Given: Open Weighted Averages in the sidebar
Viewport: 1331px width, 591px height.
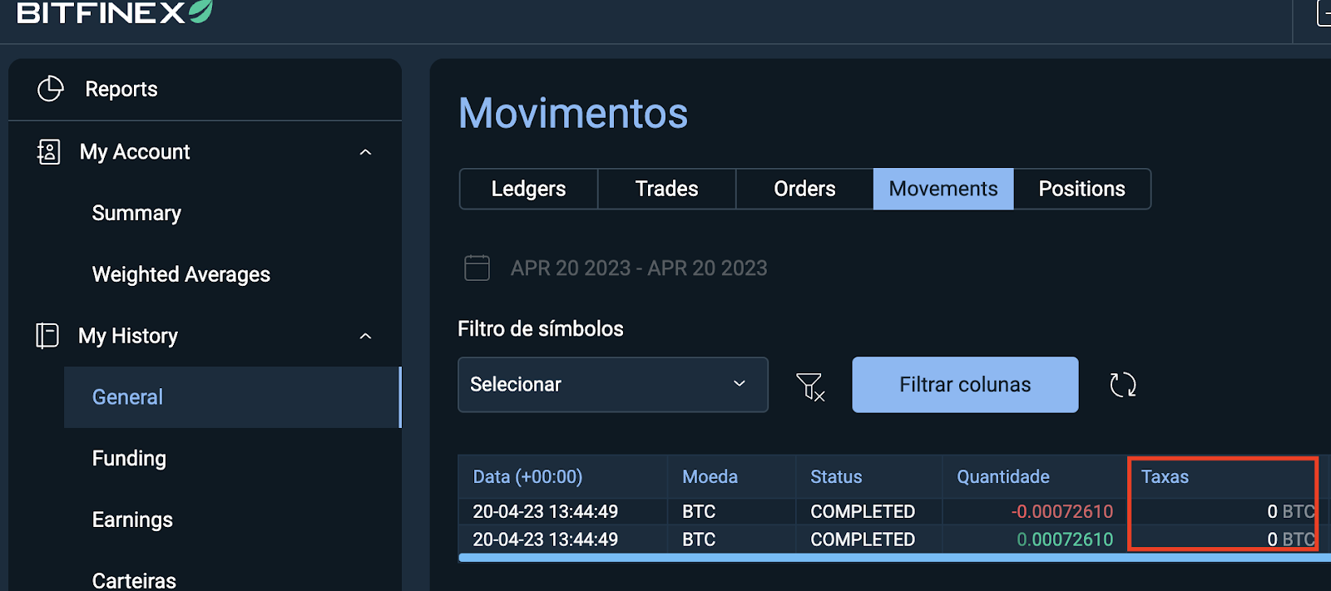Looking at the screenshot, I should tap(181, 274).
